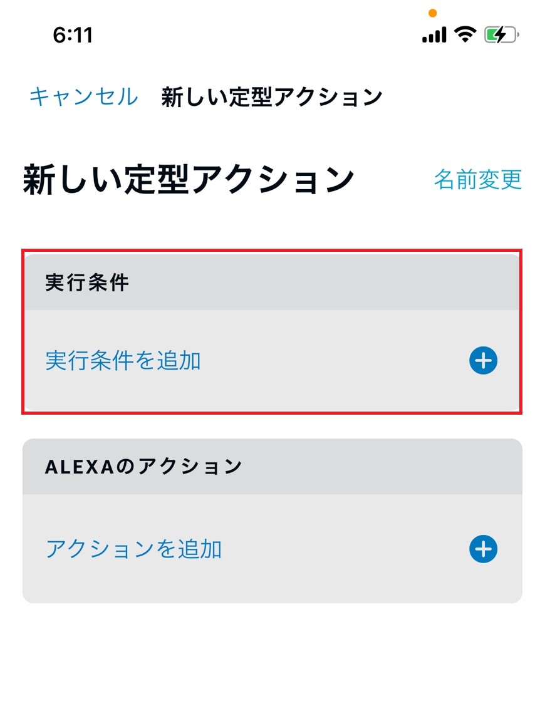The image size is (545, 721).
Task: Tap the Wi-Fi status icon
Action: (x=465, y=34)
